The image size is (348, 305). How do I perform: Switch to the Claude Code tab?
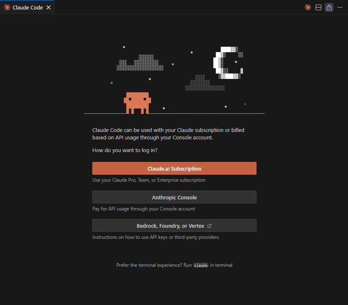pyautogui.click(x=27, y=7)
